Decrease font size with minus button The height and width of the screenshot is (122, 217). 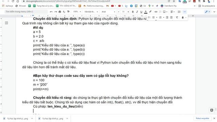118,12
